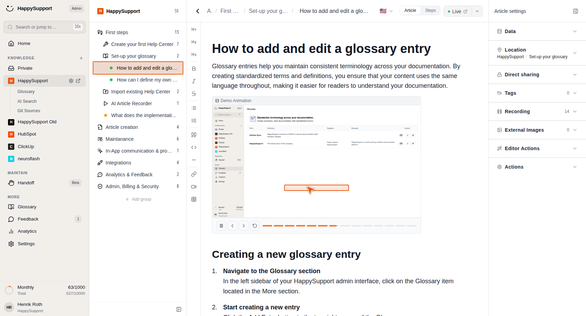
Task: Toggle bold text formatting
Action: (x=194, y=69)
